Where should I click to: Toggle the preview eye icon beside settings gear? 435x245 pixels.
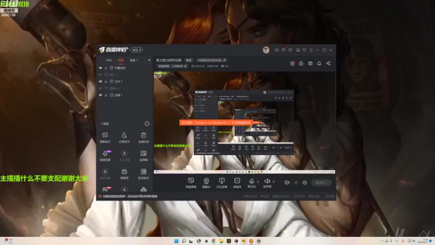click(296, 182)
